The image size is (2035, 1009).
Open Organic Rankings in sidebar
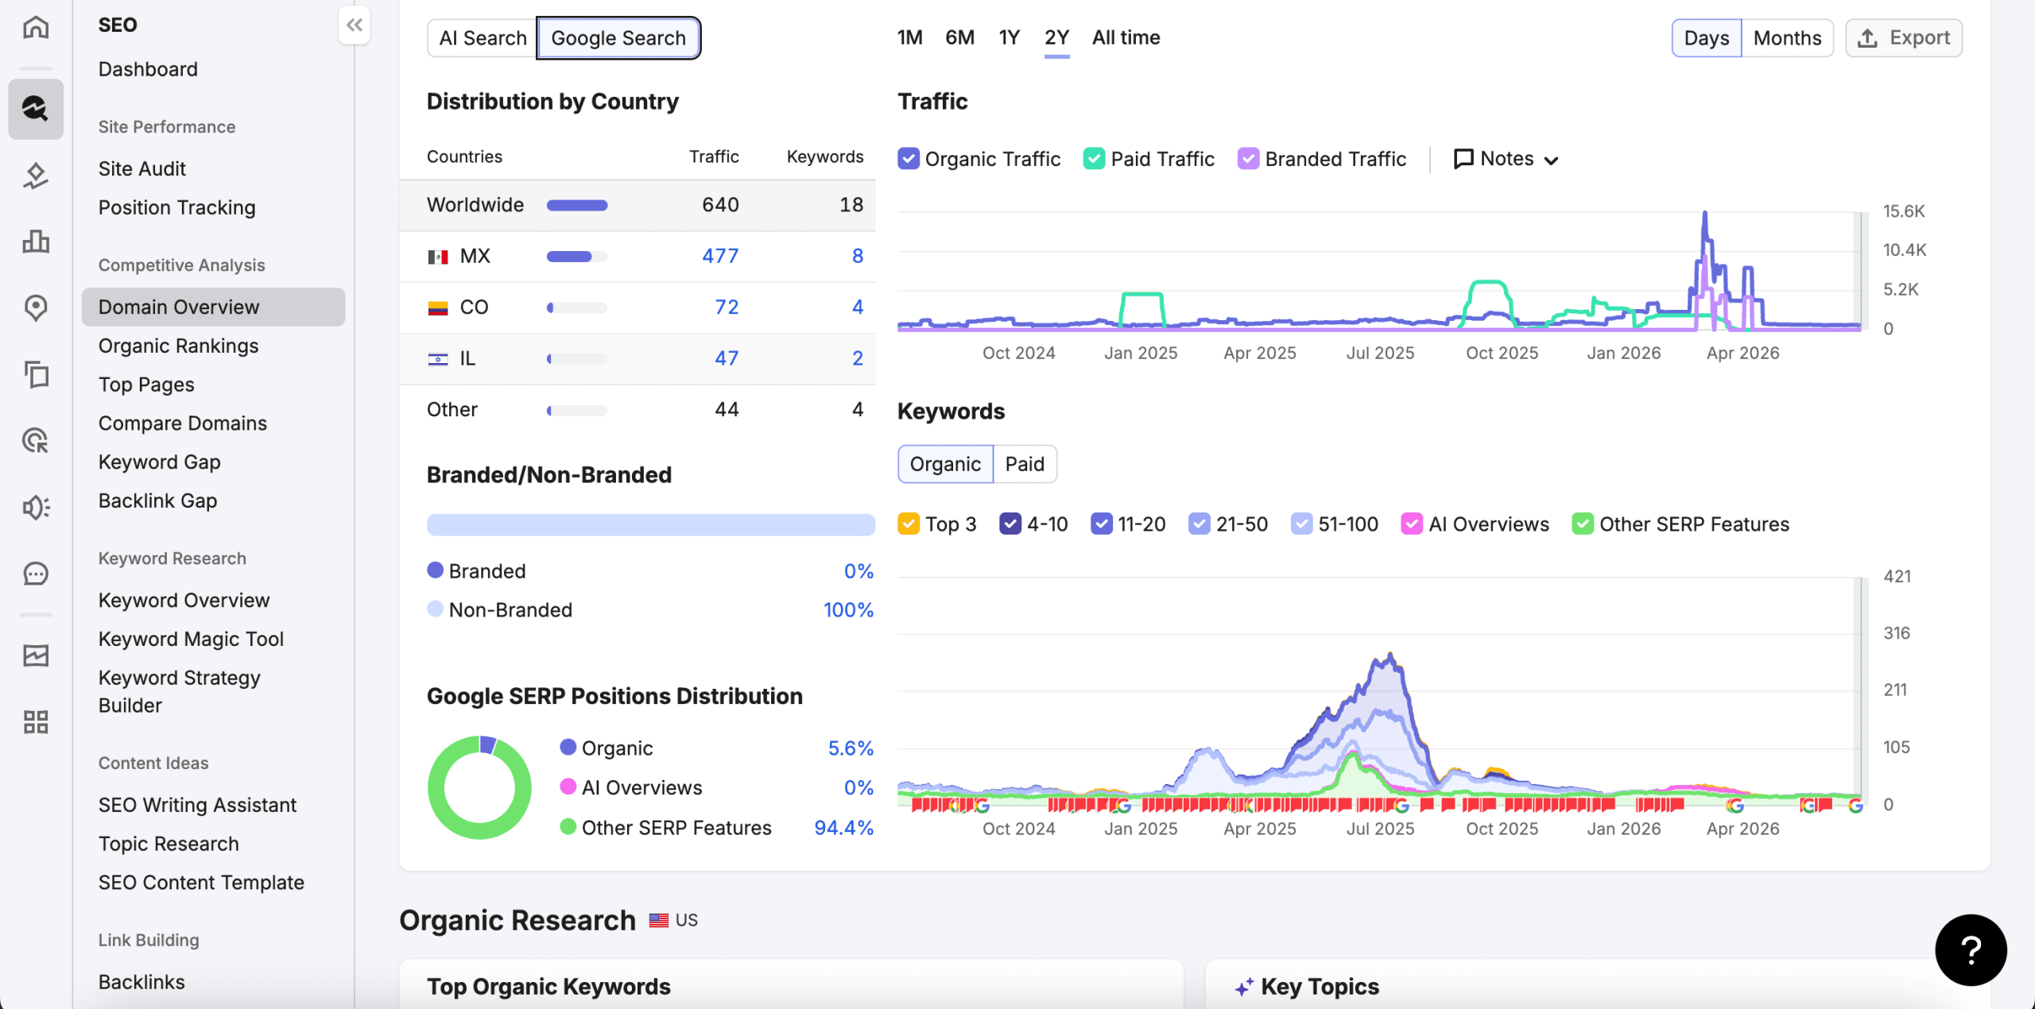click(178, 346)
